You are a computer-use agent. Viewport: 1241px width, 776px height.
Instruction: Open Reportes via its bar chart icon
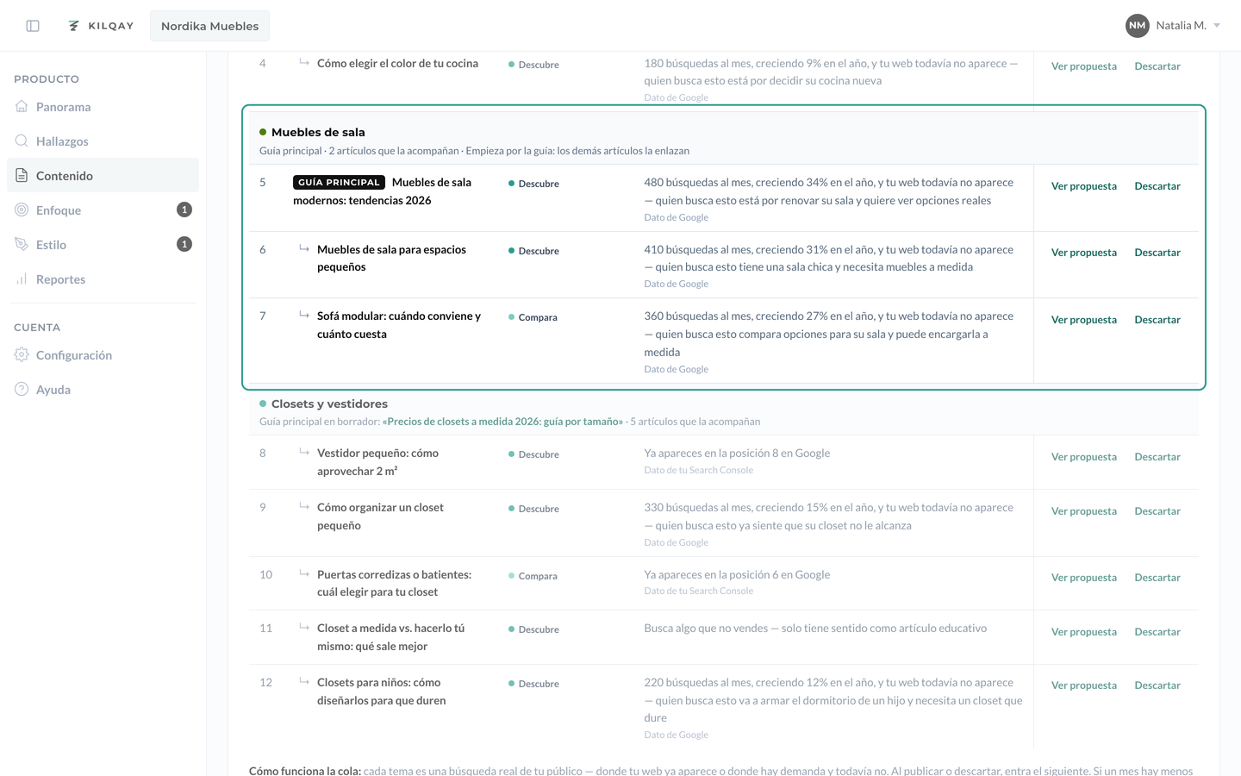point(22,278)
